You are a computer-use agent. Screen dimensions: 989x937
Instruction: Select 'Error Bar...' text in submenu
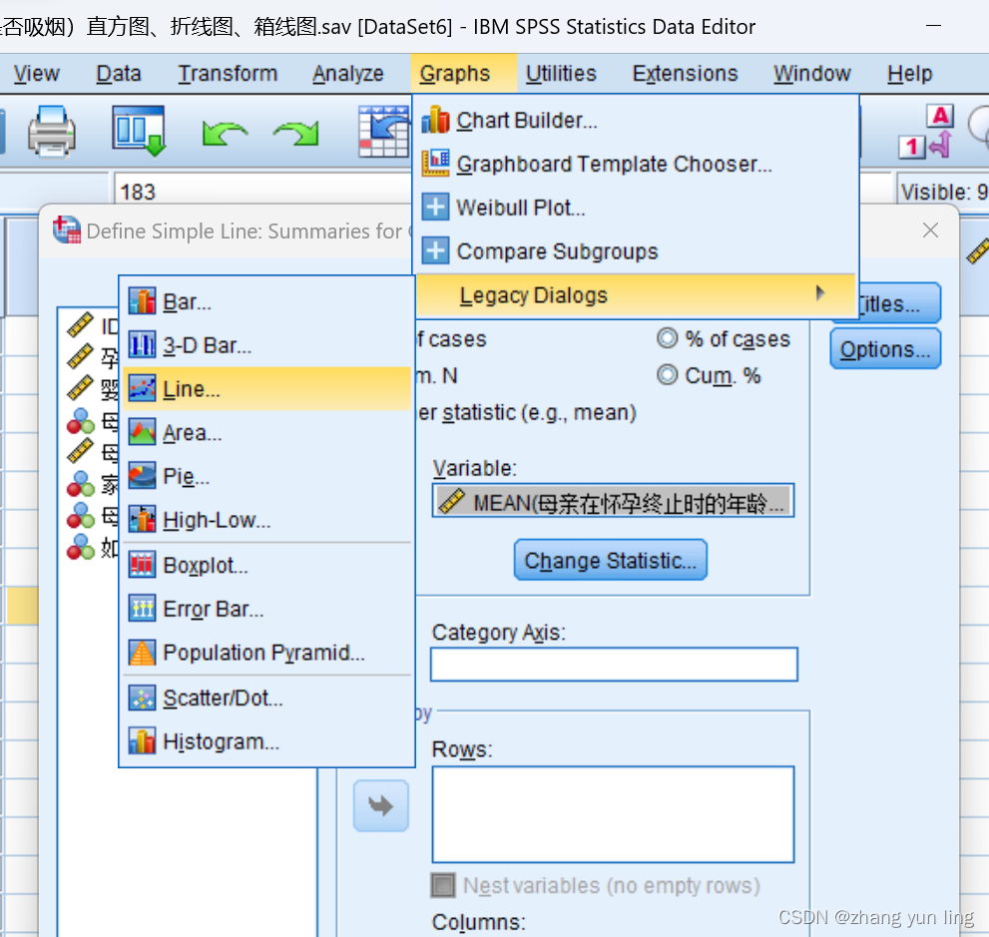coord(214,609)
